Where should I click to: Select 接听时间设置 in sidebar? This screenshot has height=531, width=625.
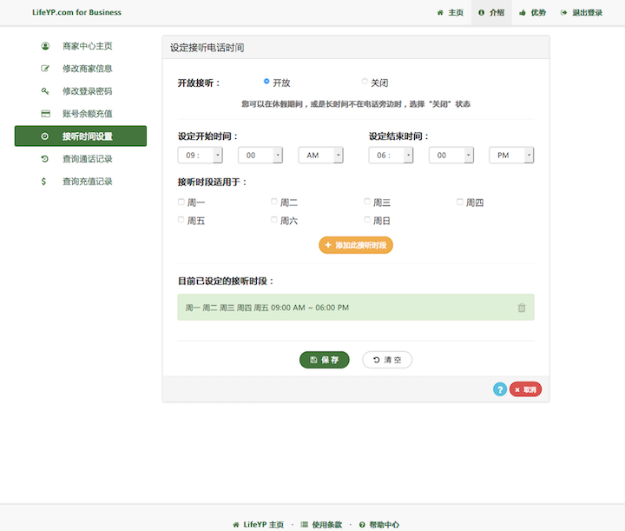click(x=81, y=136)
